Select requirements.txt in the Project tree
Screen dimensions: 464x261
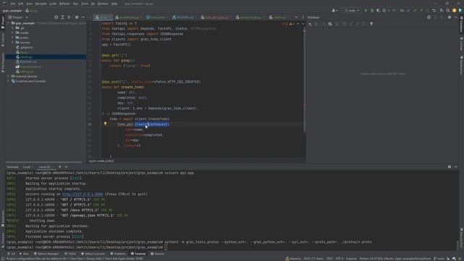point(29,67)
